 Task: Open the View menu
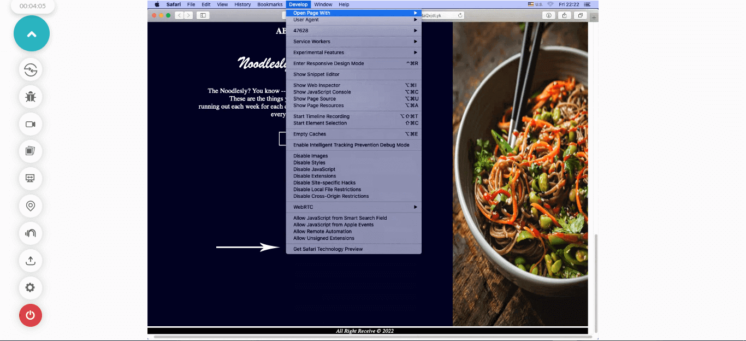coord(222,4)
